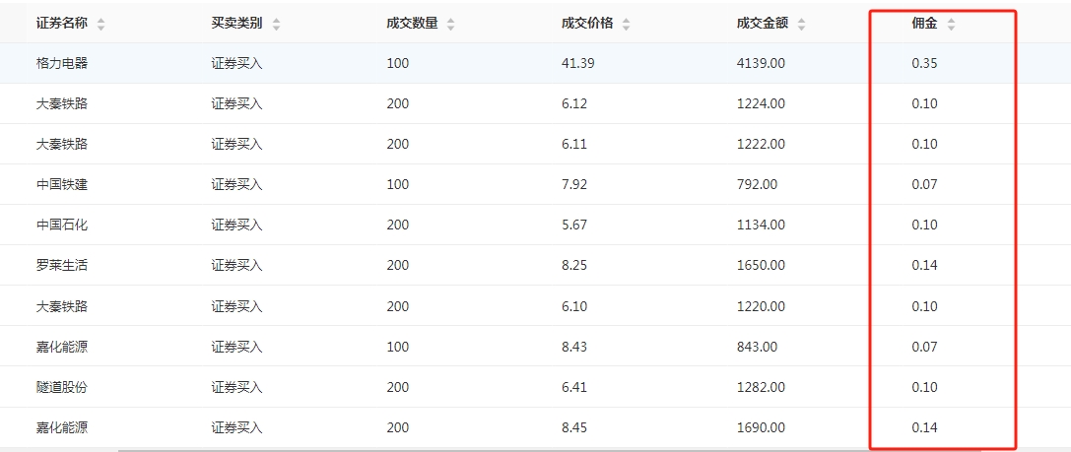Screen dimensions: 1071x452
Task: Select the 格力电器 stock name cell
Action: (x=62, y=63)
